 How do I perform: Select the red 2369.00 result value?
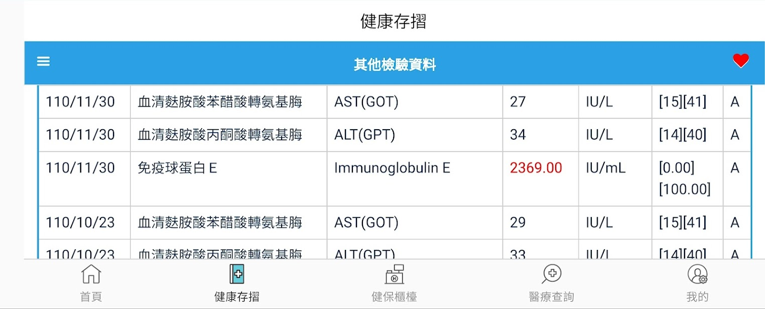tap(536, 168)
